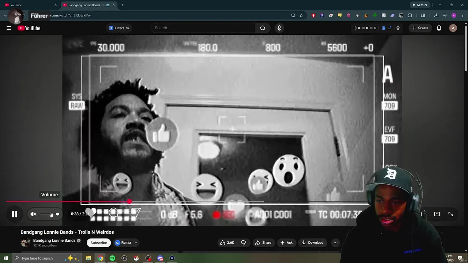Adjust the volume slider

click(49, 214)
